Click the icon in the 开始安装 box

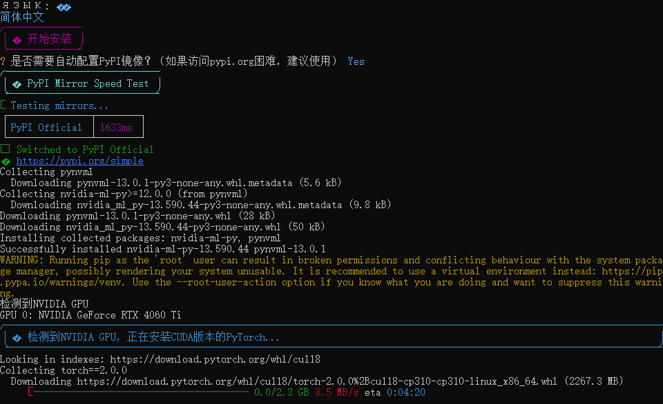[17, 40]
